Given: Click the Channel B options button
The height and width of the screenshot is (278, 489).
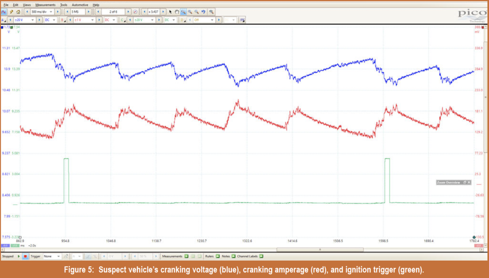Looking at the screenshot, I should click(x=63, y=20).
